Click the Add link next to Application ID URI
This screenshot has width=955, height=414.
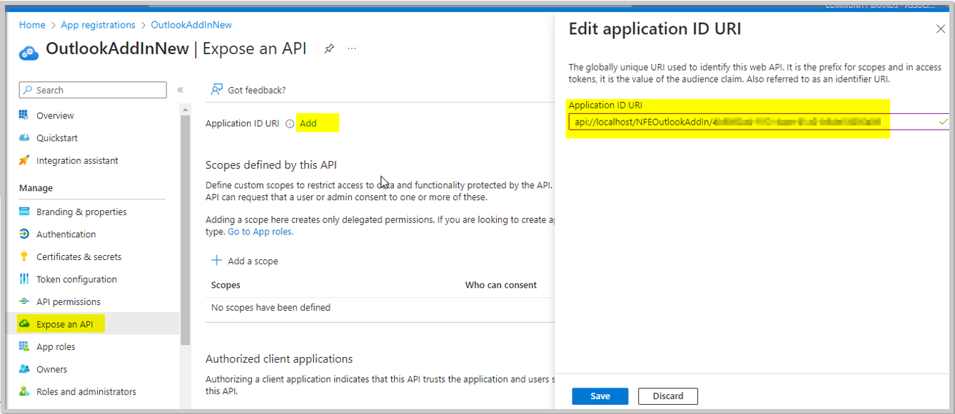[308, 123]
